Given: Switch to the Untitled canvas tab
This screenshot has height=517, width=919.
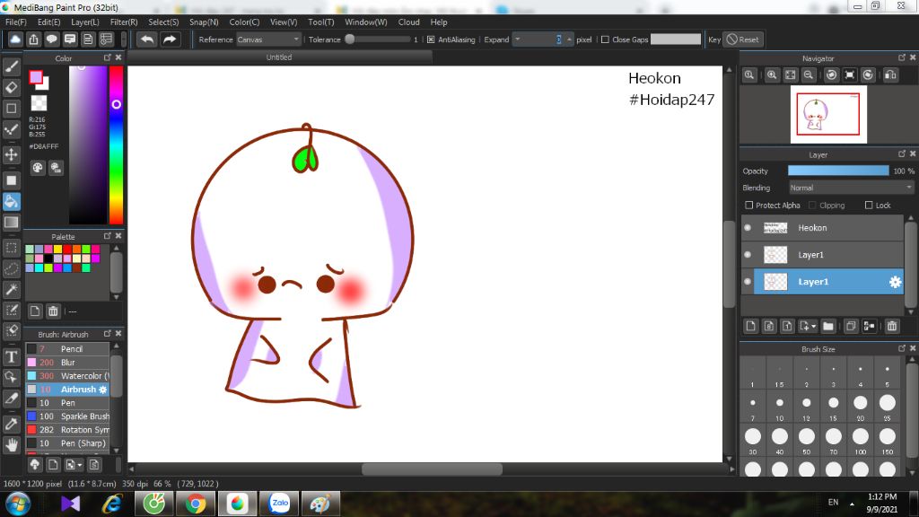Looking at the screenshot, I should click(x=279, y=57).
